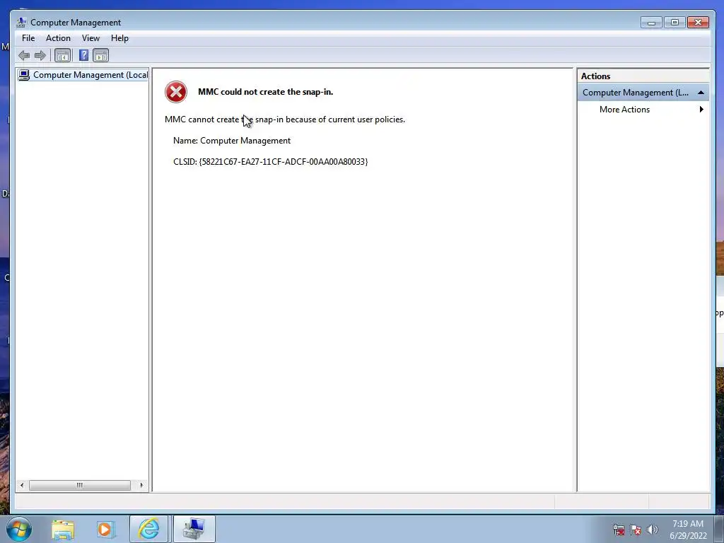Collapse the Computer Management actions section

coord(701,93)
